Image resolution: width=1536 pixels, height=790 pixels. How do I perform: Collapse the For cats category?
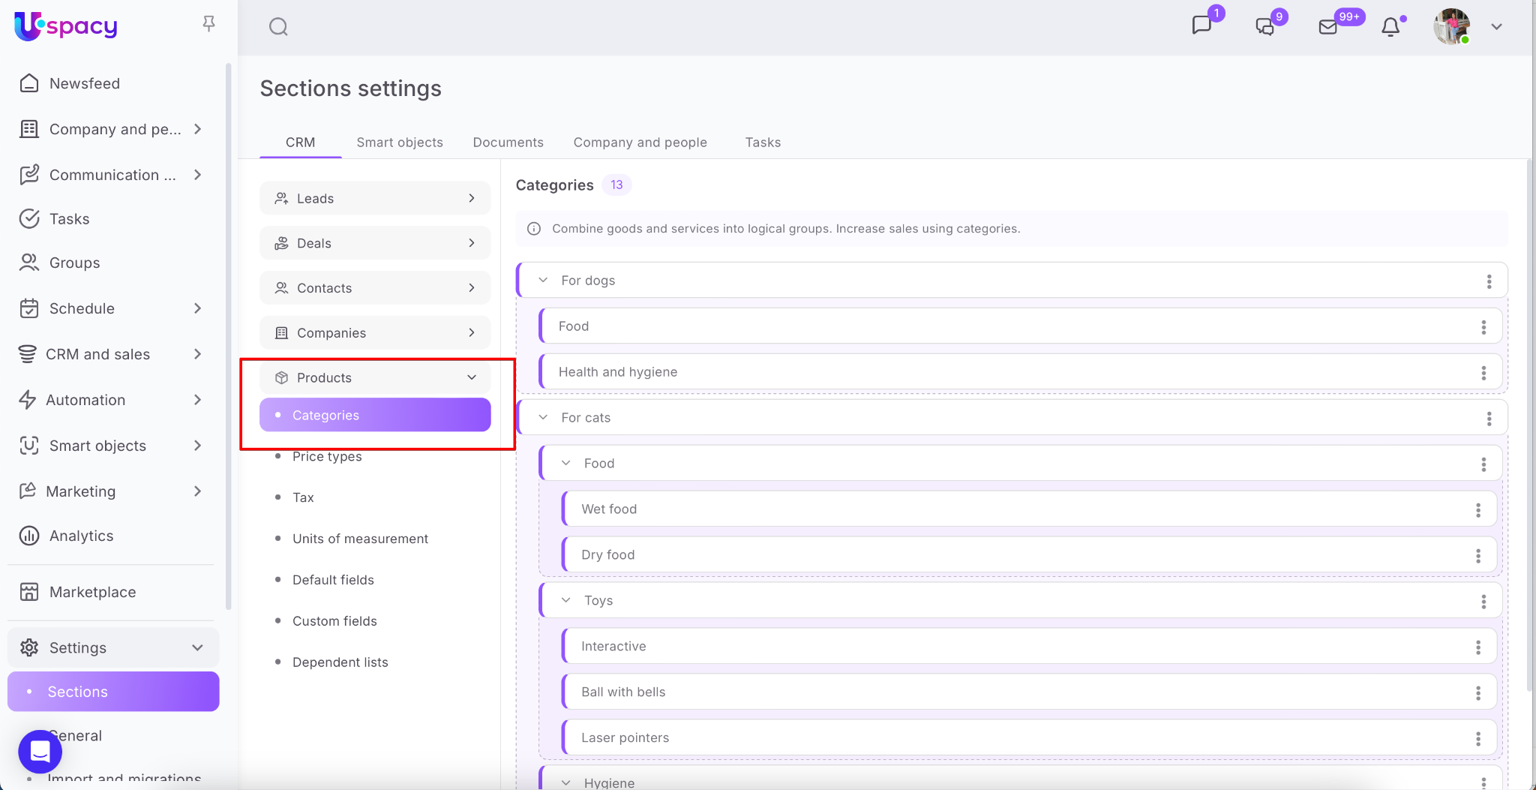coord(543,418)
